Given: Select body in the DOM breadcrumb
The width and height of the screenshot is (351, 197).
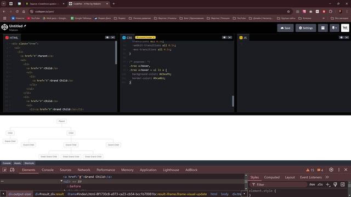Looking at the screenshot, I should tap(224, 194).
